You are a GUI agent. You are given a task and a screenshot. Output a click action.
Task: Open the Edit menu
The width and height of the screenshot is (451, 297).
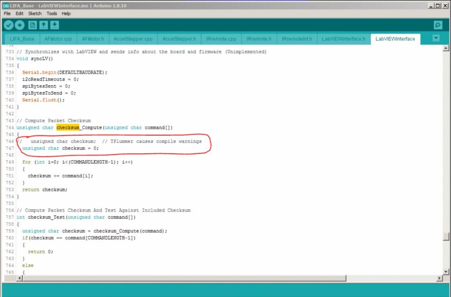coord(19,14)
